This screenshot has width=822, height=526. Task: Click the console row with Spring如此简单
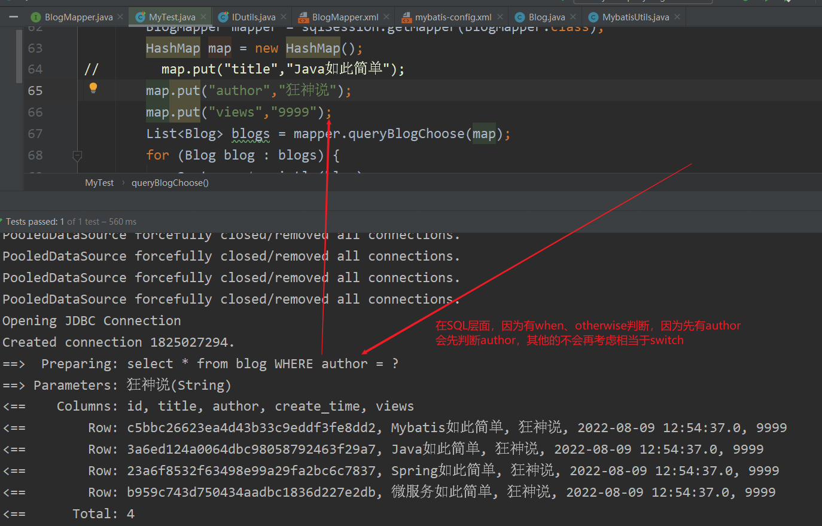coord(391,471)
